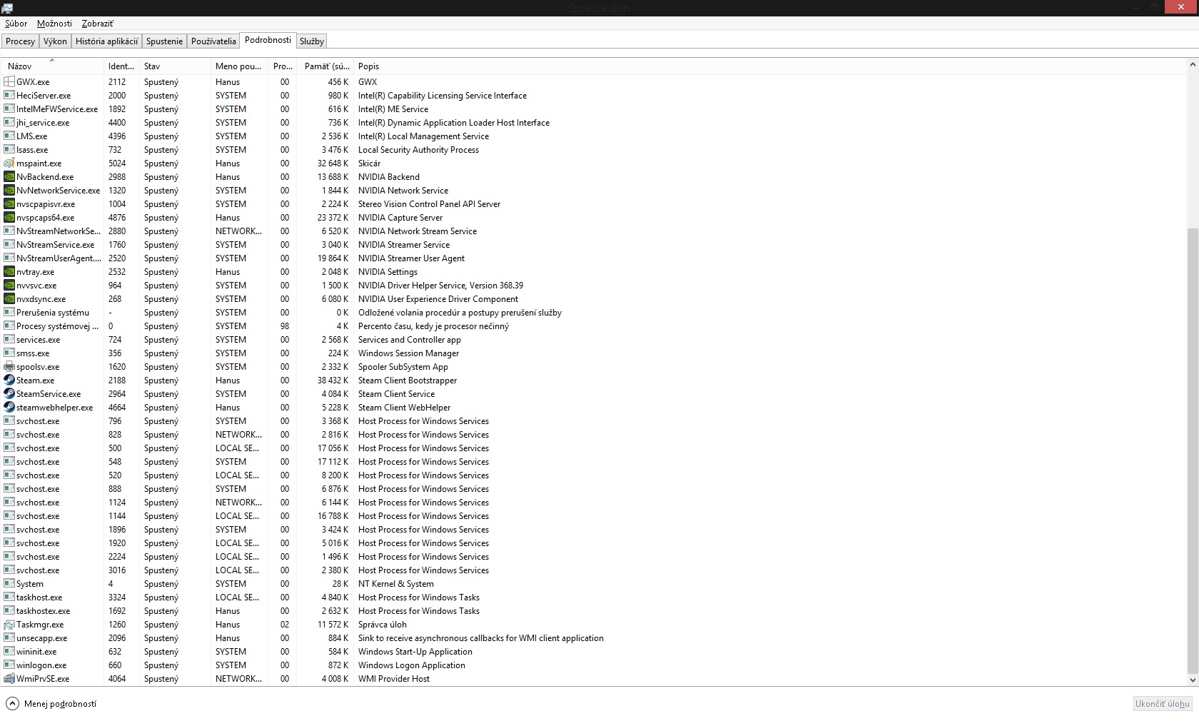The width and height of the screenshot is (1199, 721).
Task: Select the taskhost.exe process name
Action: pyautogui.click(x=39, y=598)
